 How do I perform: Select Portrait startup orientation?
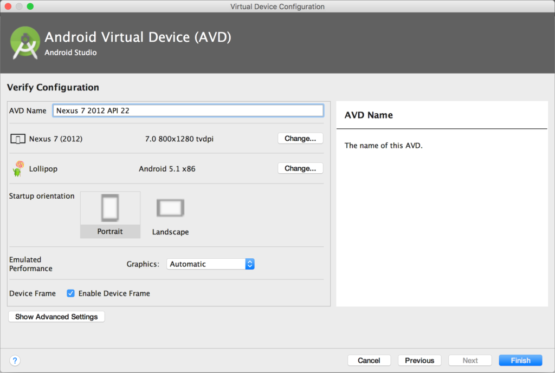click(x=110, y=214)
